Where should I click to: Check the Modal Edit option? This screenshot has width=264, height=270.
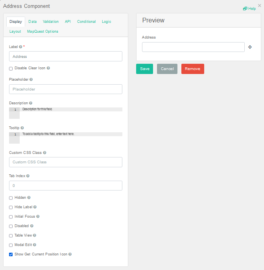[11, 245]
